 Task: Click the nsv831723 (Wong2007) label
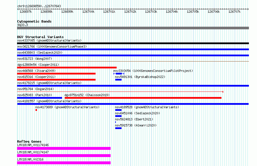[x=35, y=59]
